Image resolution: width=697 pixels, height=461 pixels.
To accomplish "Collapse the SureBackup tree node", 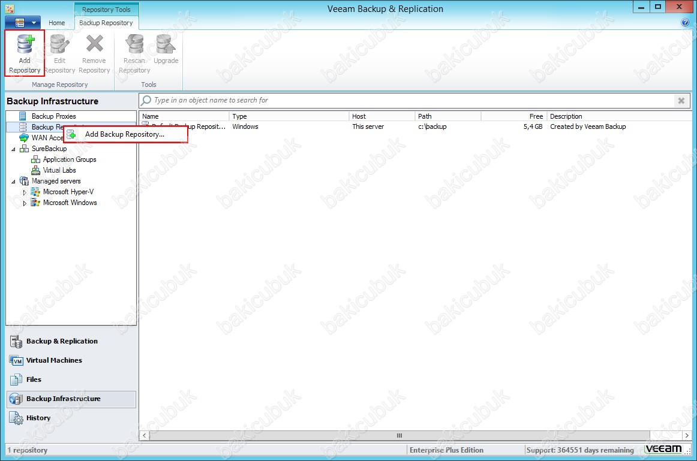I will click(13, 149).
